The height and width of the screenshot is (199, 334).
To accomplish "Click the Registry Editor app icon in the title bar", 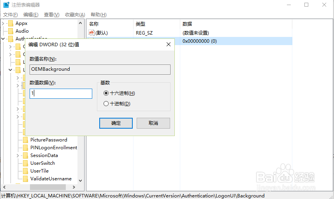I will 6,5.
